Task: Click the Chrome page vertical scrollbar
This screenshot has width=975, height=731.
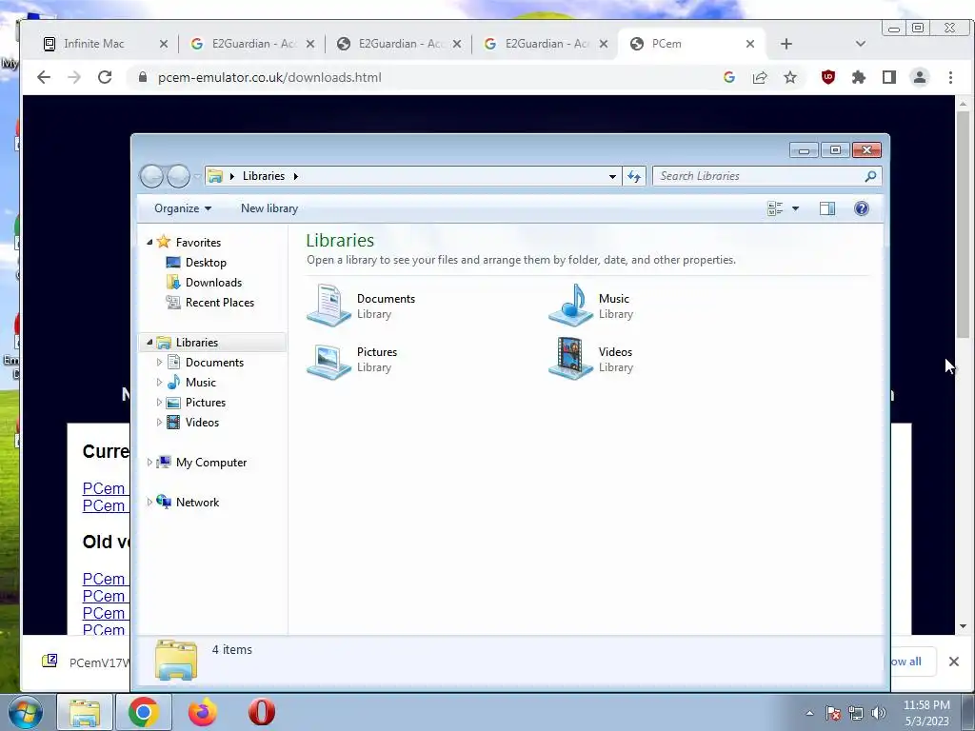Action: 964,225
